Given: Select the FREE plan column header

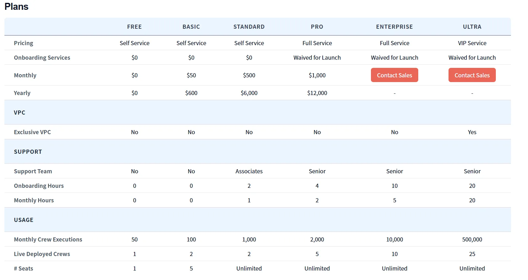Looking at the screenshot, I should [134, 27].
